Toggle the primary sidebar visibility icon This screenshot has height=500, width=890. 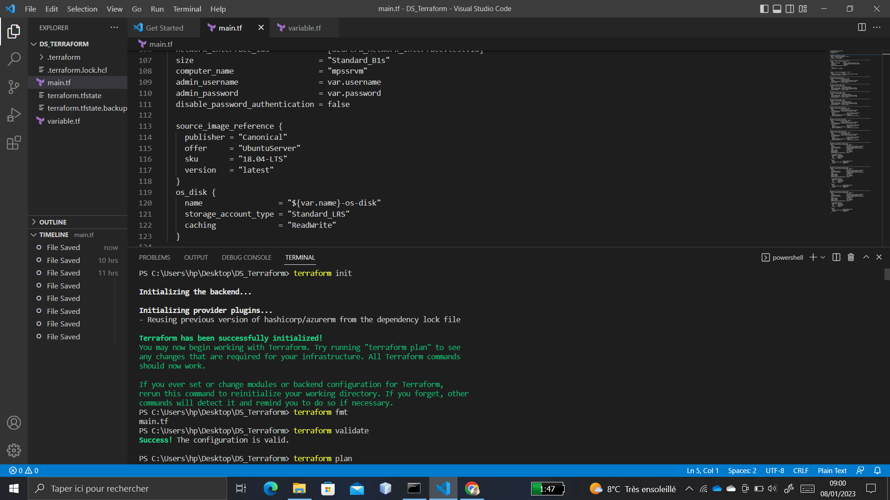click(x=764, y=8)
